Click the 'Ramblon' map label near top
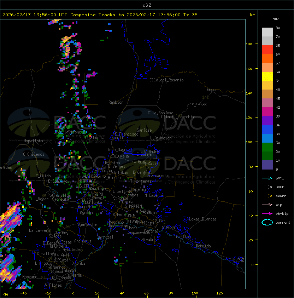 (x=116, y=102)
